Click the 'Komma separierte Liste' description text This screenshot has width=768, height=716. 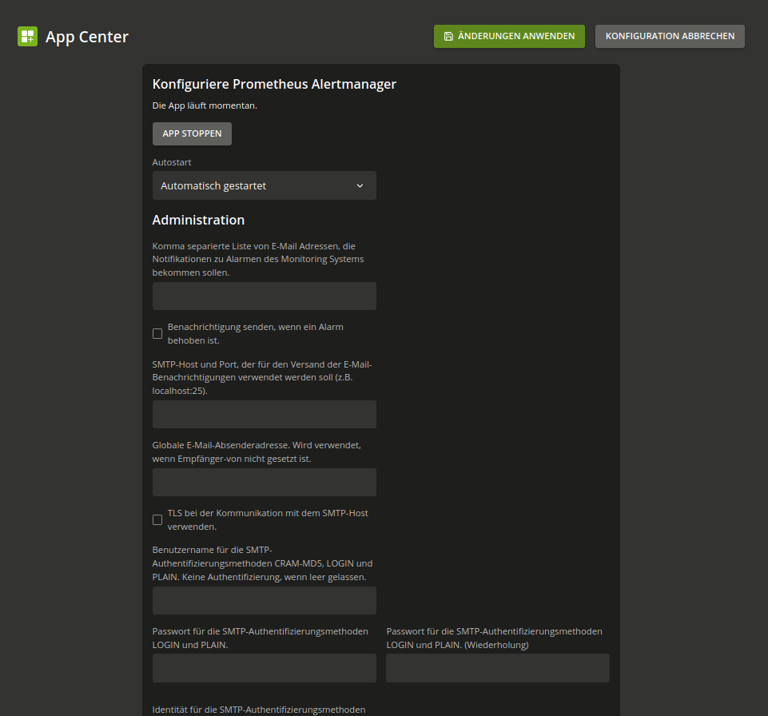(x=257, y=259)
